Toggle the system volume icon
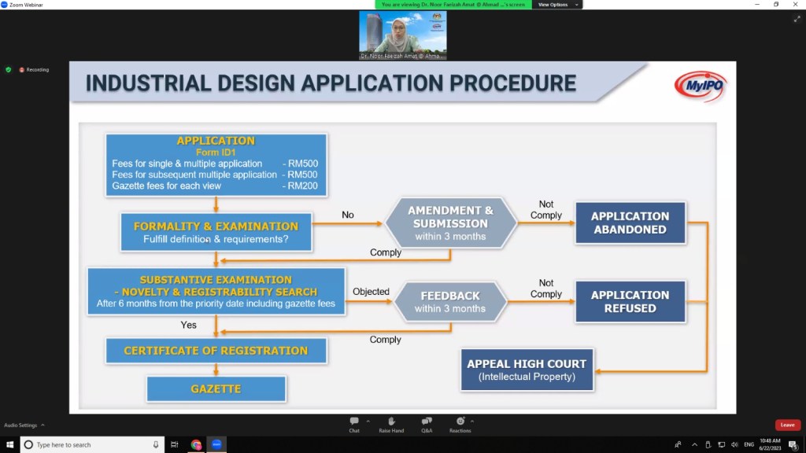 tap(734, 444)
